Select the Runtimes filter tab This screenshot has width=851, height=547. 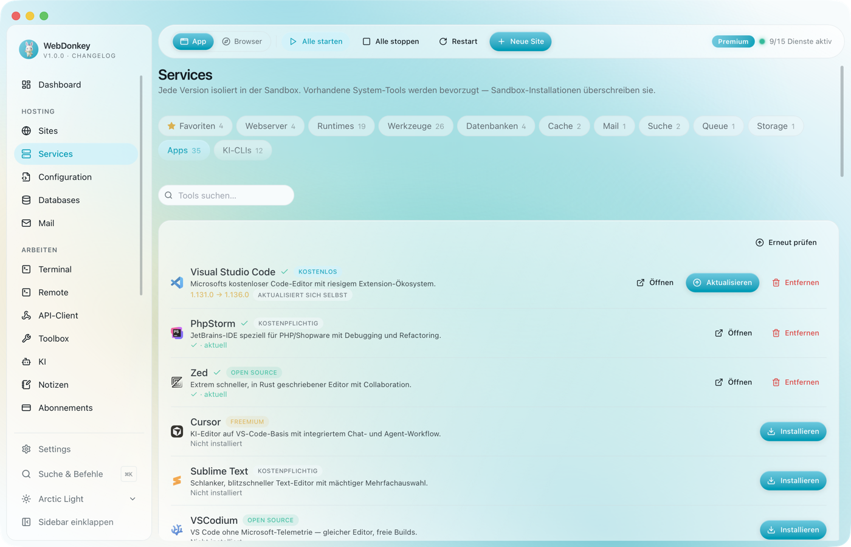pos(342,126)
